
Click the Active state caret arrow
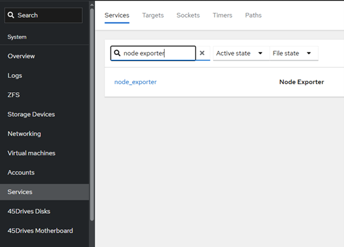[x=261, y=54]
